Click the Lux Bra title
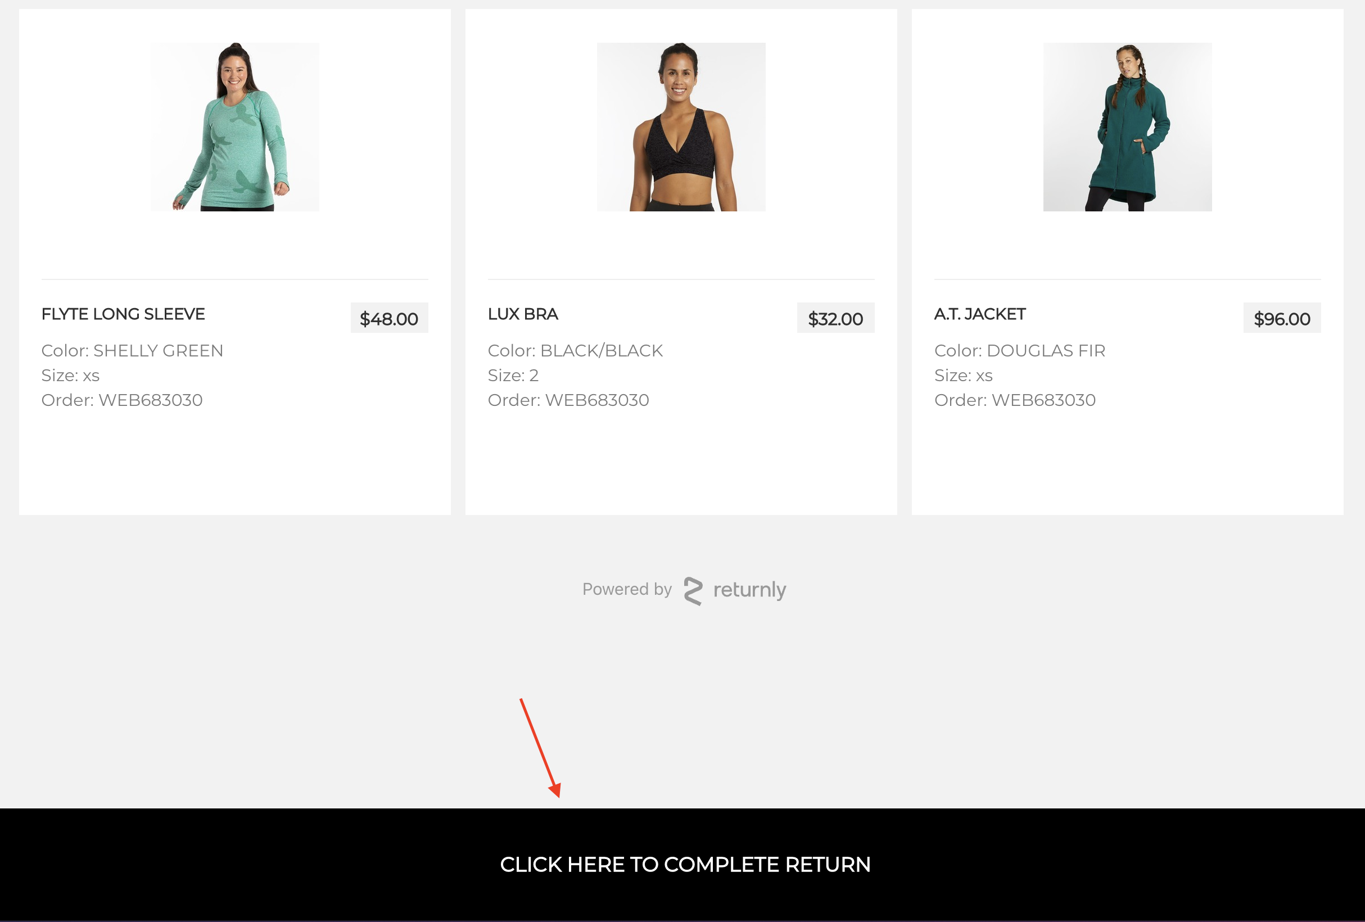1365x922 pixels. pos(523,314)
